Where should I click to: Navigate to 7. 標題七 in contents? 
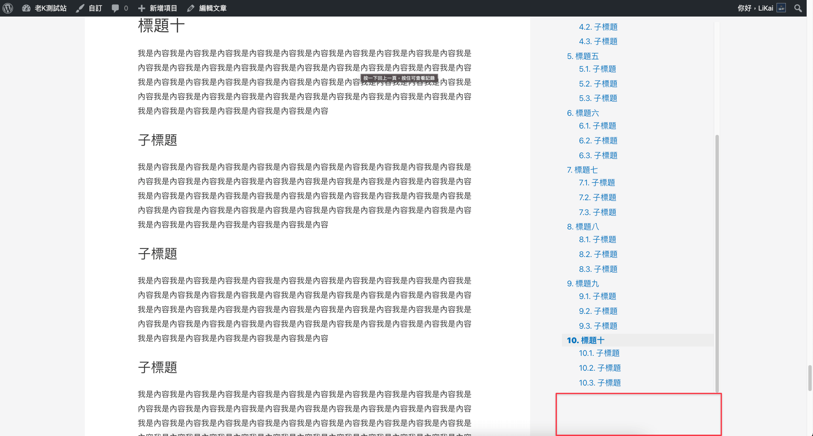(x=582, y=170)
